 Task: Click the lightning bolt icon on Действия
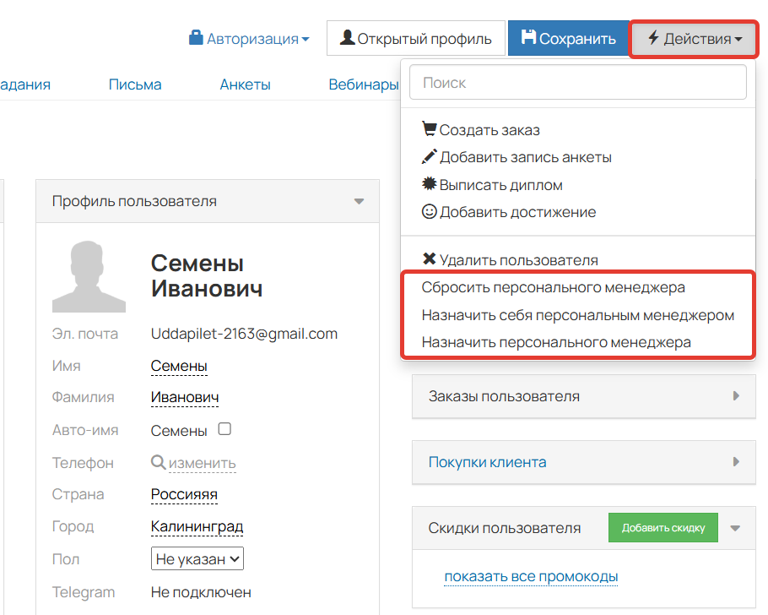click(x=654, y=37)
